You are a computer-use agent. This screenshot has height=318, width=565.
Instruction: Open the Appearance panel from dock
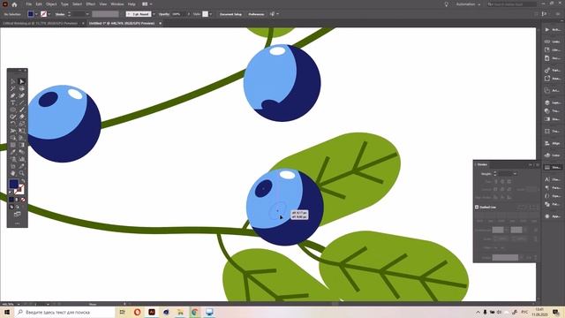tap(552, 216)
